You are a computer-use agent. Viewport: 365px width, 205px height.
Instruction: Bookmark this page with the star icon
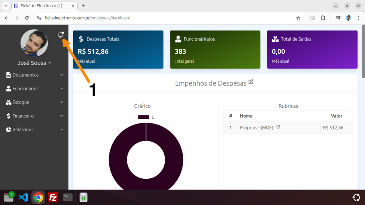click(298, 18)
